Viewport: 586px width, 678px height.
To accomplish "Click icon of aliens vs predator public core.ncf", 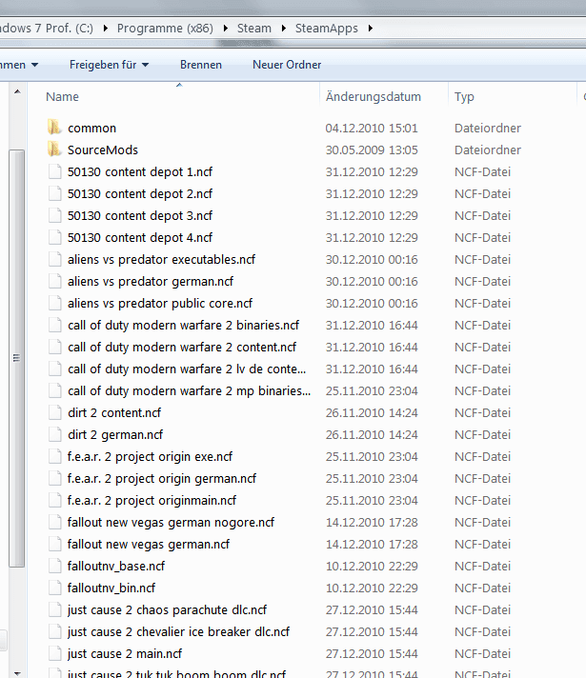I will 54,303.
